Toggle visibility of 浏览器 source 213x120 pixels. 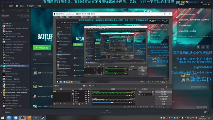[86, 94]
